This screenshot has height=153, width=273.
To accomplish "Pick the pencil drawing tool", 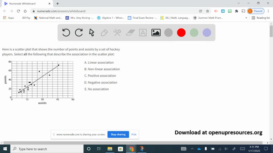I will pos(104,32).
